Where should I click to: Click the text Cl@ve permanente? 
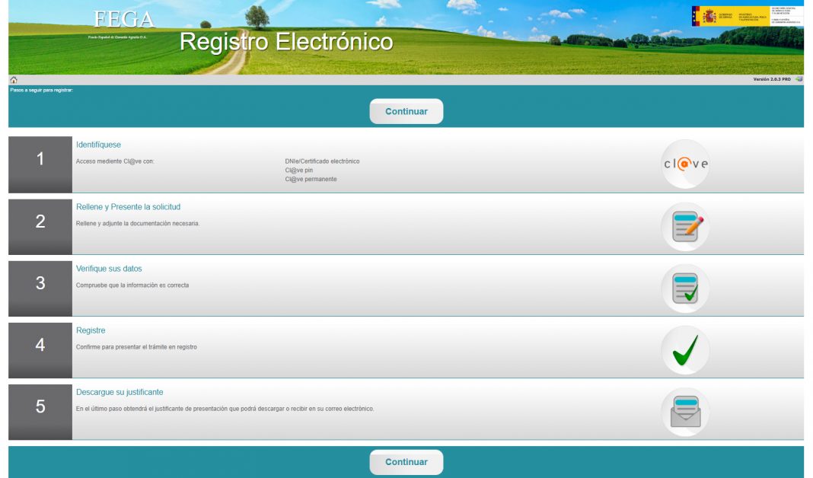[311, 179]
